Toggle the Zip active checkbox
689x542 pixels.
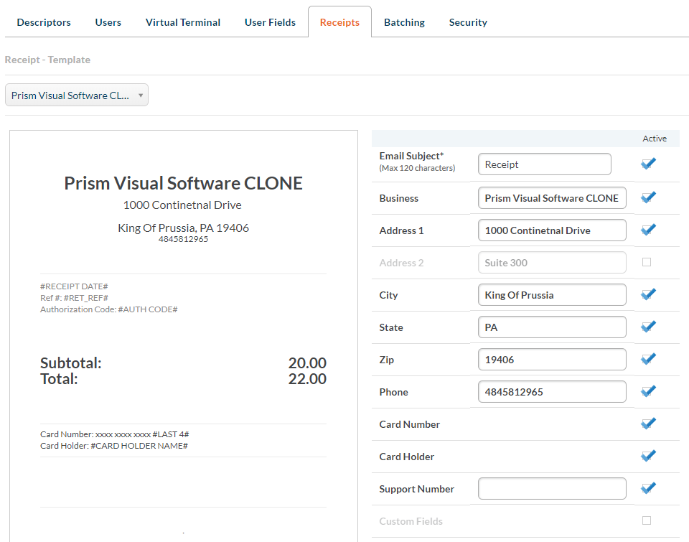click(647, 359)
